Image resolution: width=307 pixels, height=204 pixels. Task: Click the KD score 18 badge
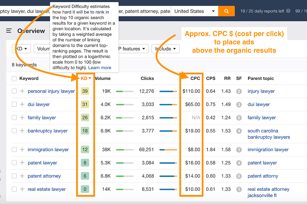(85, 131)
